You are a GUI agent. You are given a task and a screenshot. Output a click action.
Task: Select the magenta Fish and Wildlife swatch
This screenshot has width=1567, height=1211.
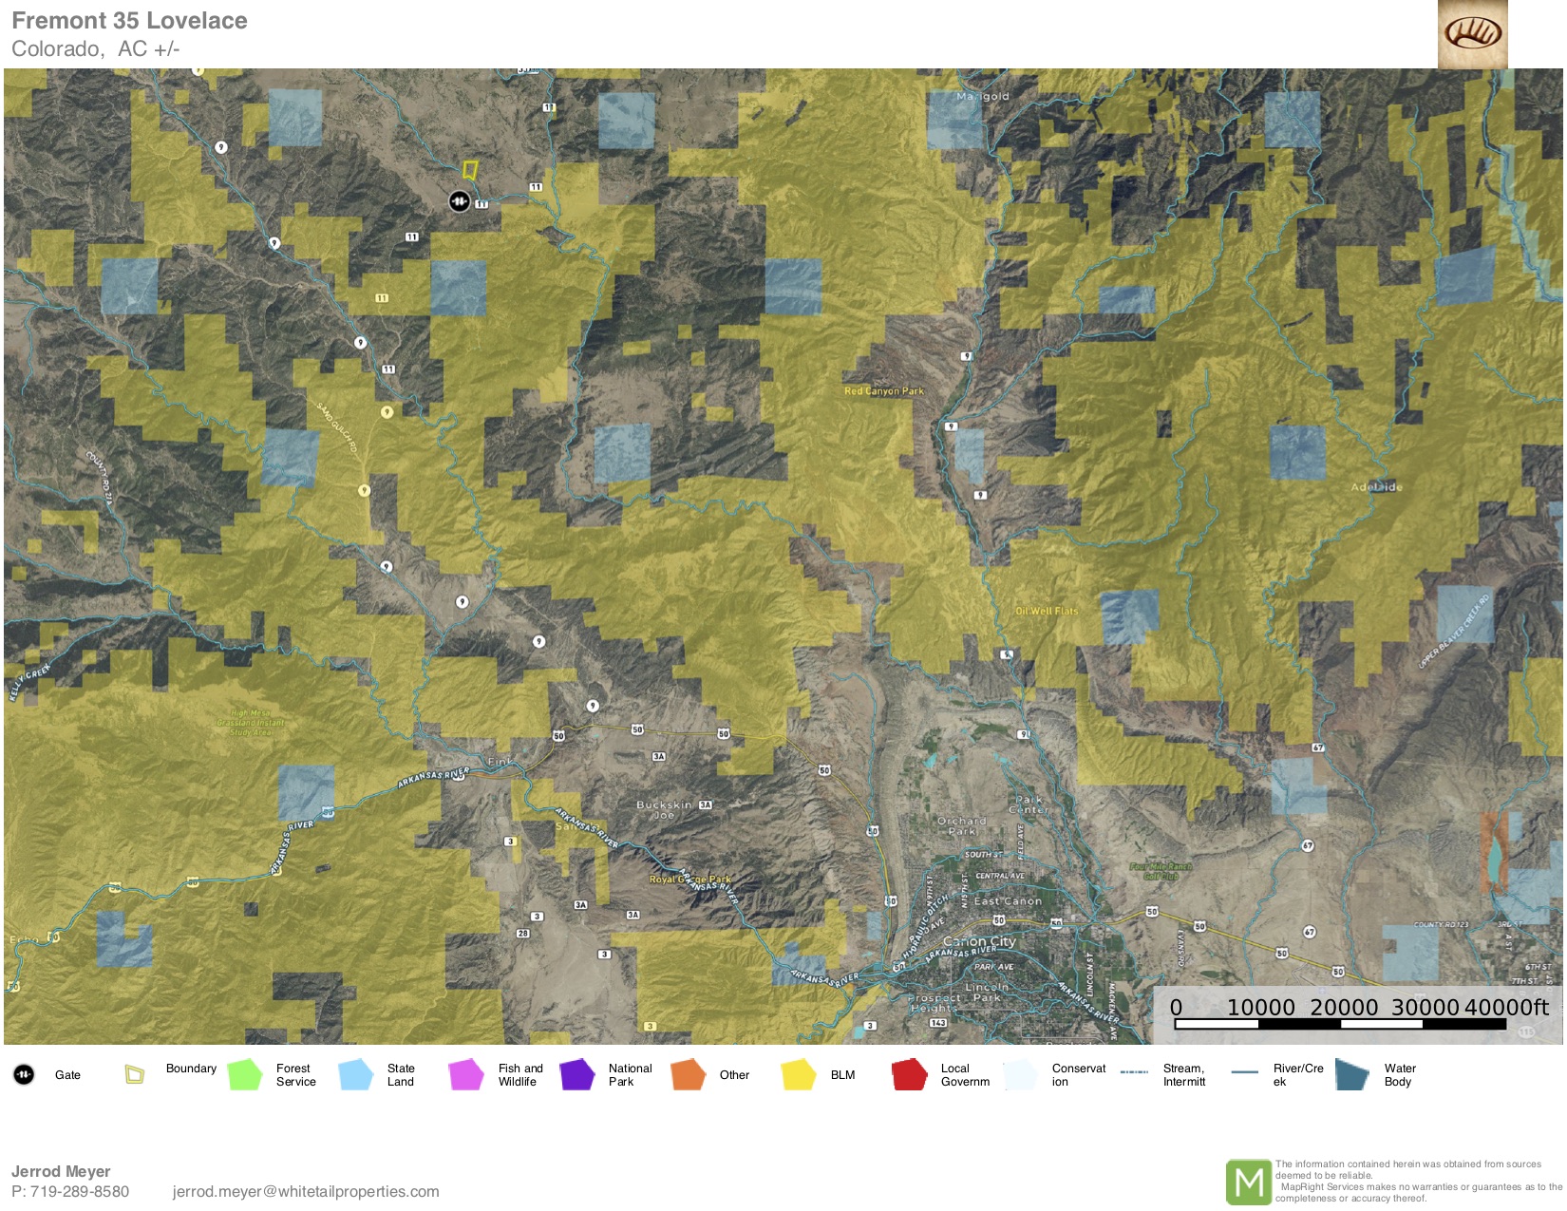pyautogui.click(x=466, y=1074)
